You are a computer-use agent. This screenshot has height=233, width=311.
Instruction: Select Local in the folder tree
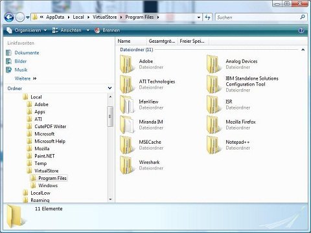(x=36, y=97)
